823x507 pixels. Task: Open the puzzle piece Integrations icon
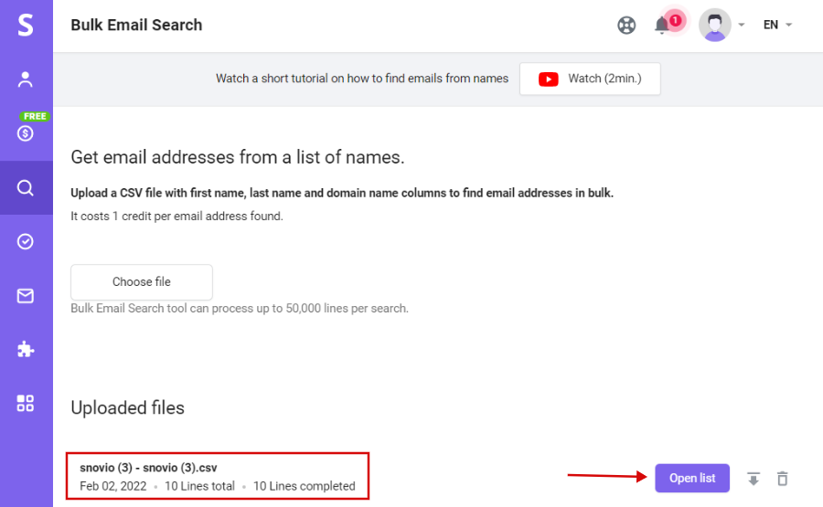(26, 349)
